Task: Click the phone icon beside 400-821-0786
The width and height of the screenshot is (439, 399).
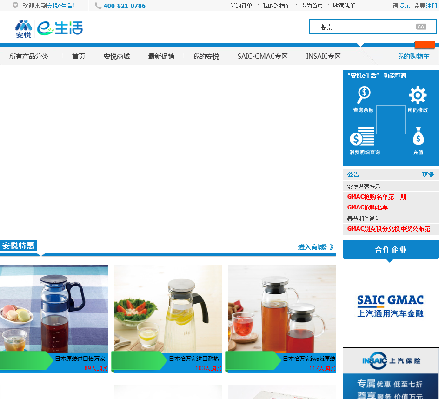Action: 98,6
